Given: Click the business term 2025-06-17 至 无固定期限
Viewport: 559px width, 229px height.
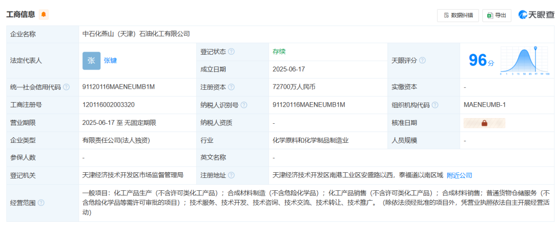Looking at the screenshot, I should [119, 123].
